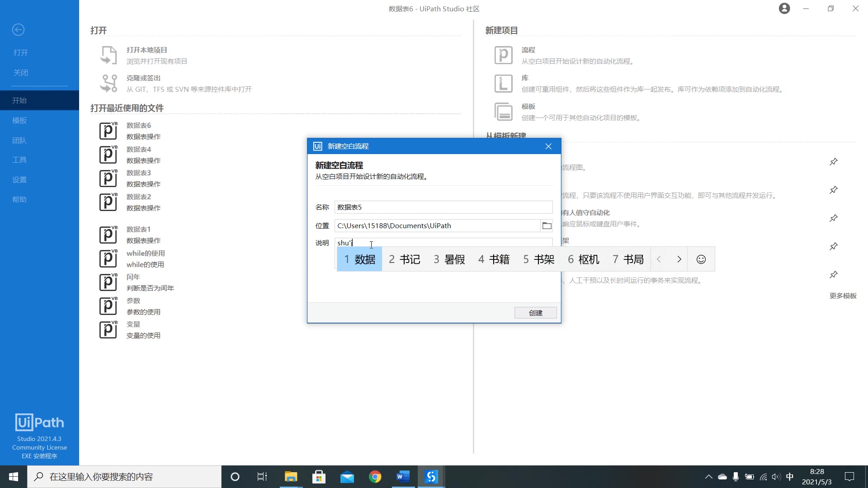Open the emoji picker in the IME candidate bar
868x488 pixels.
coord(701,259)
